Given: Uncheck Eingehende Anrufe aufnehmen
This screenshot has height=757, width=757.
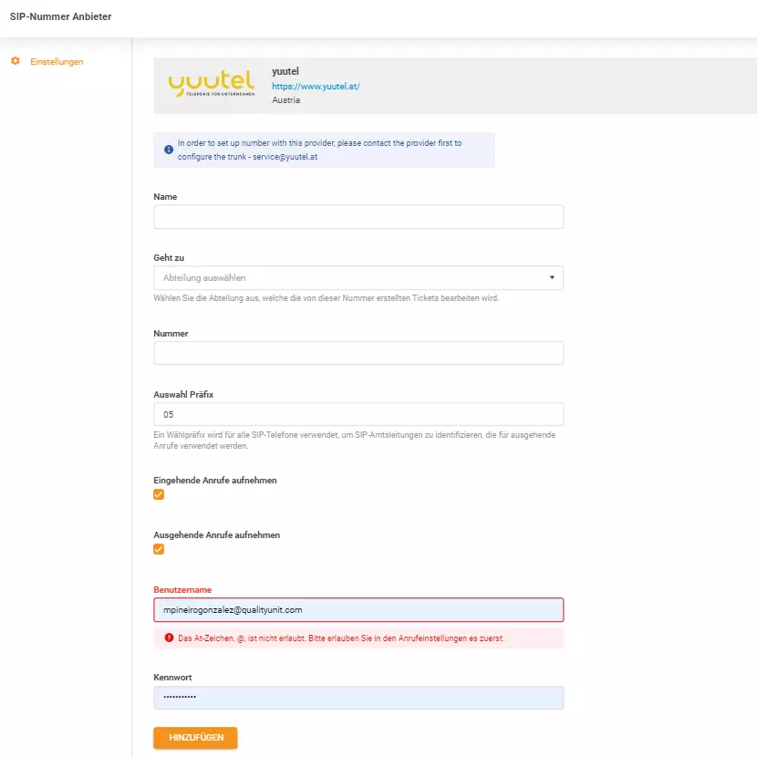Looking at the screenshot, I should [159, 493].
